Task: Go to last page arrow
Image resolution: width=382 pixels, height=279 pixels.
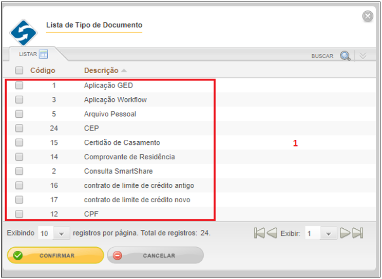Action: click(x=358, y=233)
